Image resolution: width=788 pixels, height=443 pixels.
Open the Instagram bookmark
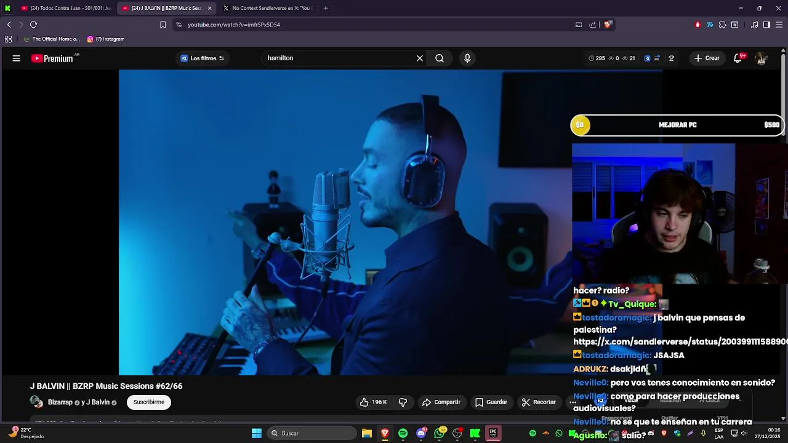point(106,39)
